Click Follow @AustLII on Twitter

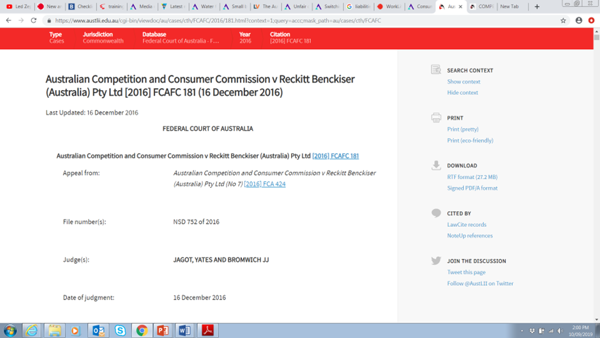tap(480, 284)
